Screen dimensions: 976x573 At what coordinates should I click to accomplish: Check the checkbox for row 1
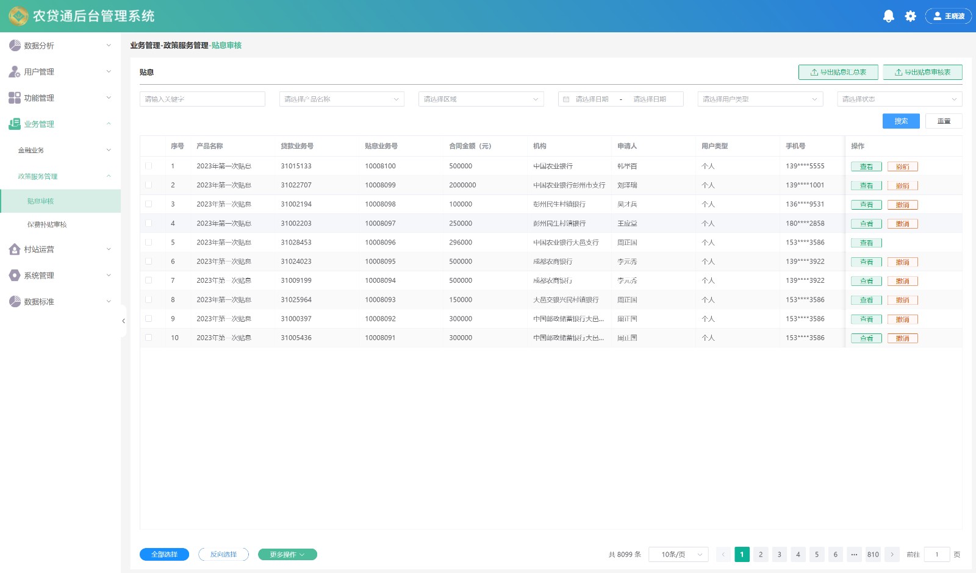[149, 166]
